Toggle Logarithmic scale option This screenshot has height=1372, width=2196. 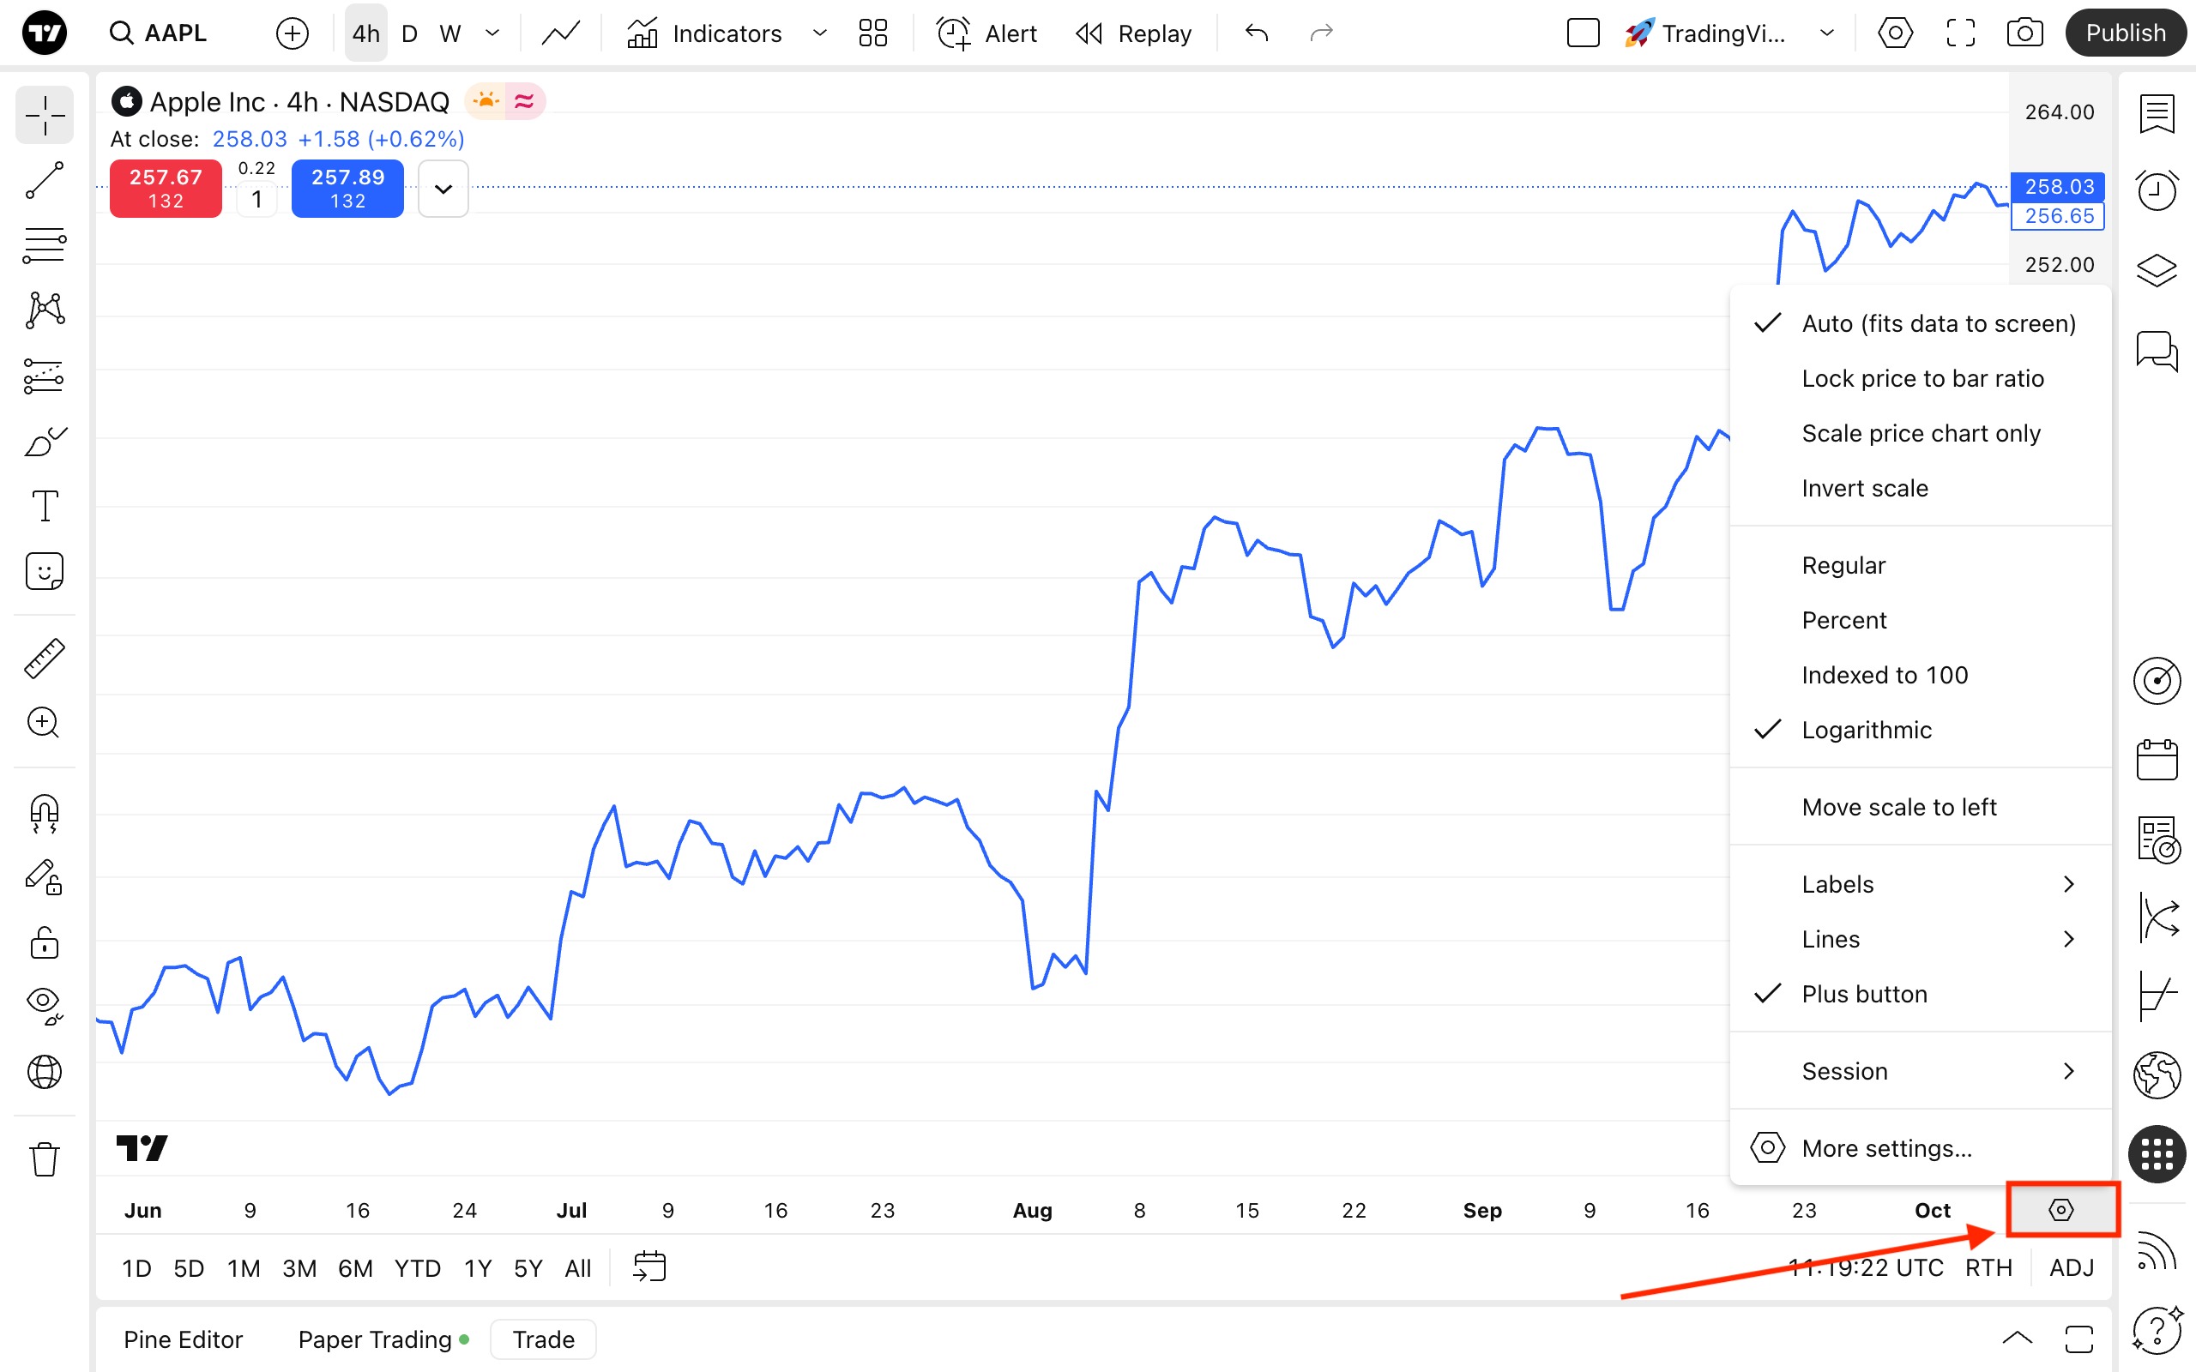(x=1866, y=730)
